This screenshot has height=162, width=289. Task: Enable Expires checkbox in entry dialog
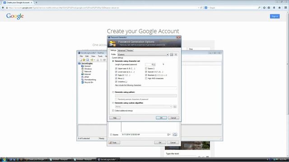(x=111, y=135)
